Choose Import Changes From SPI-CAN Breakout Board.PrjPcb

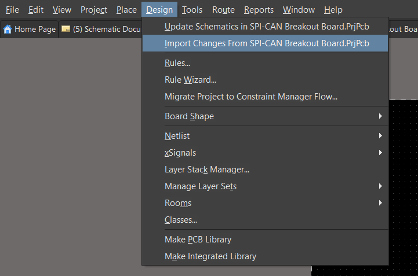tap(266, 43)
